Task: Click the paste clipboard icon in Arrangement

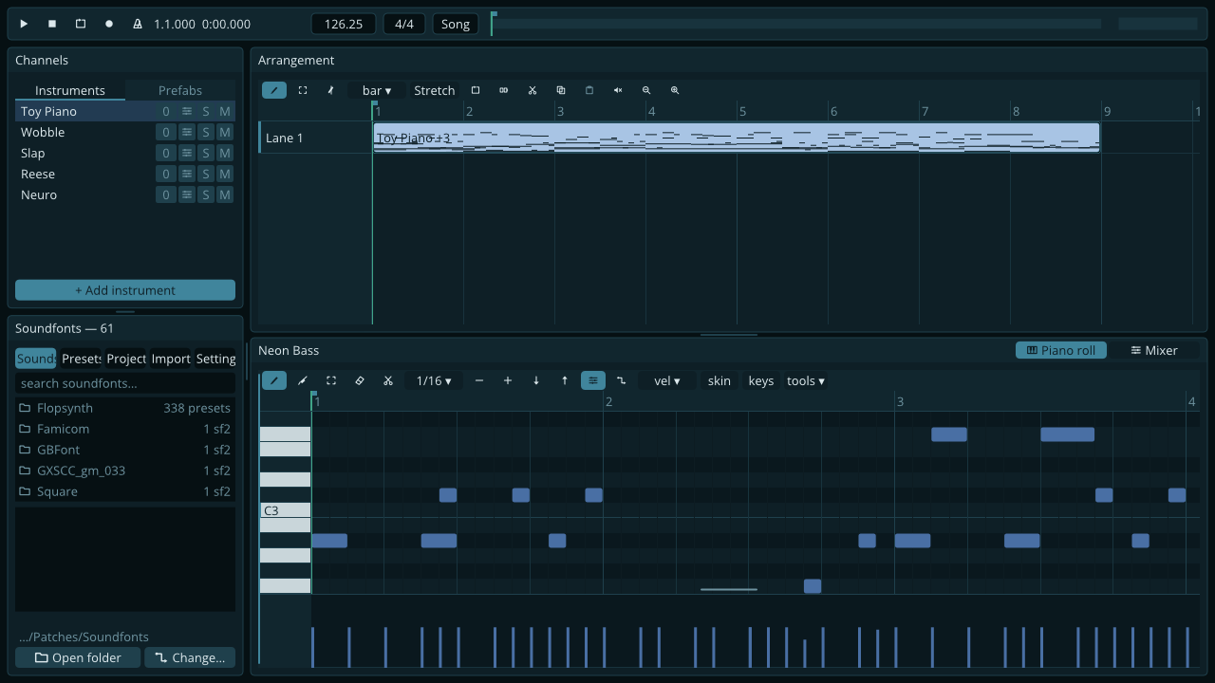Action: [x=589, y=90]
